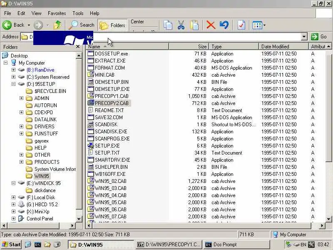Select the WIN95_02.CAB archive icon
This screenshot has width=333, height=250.
(91, 181)
